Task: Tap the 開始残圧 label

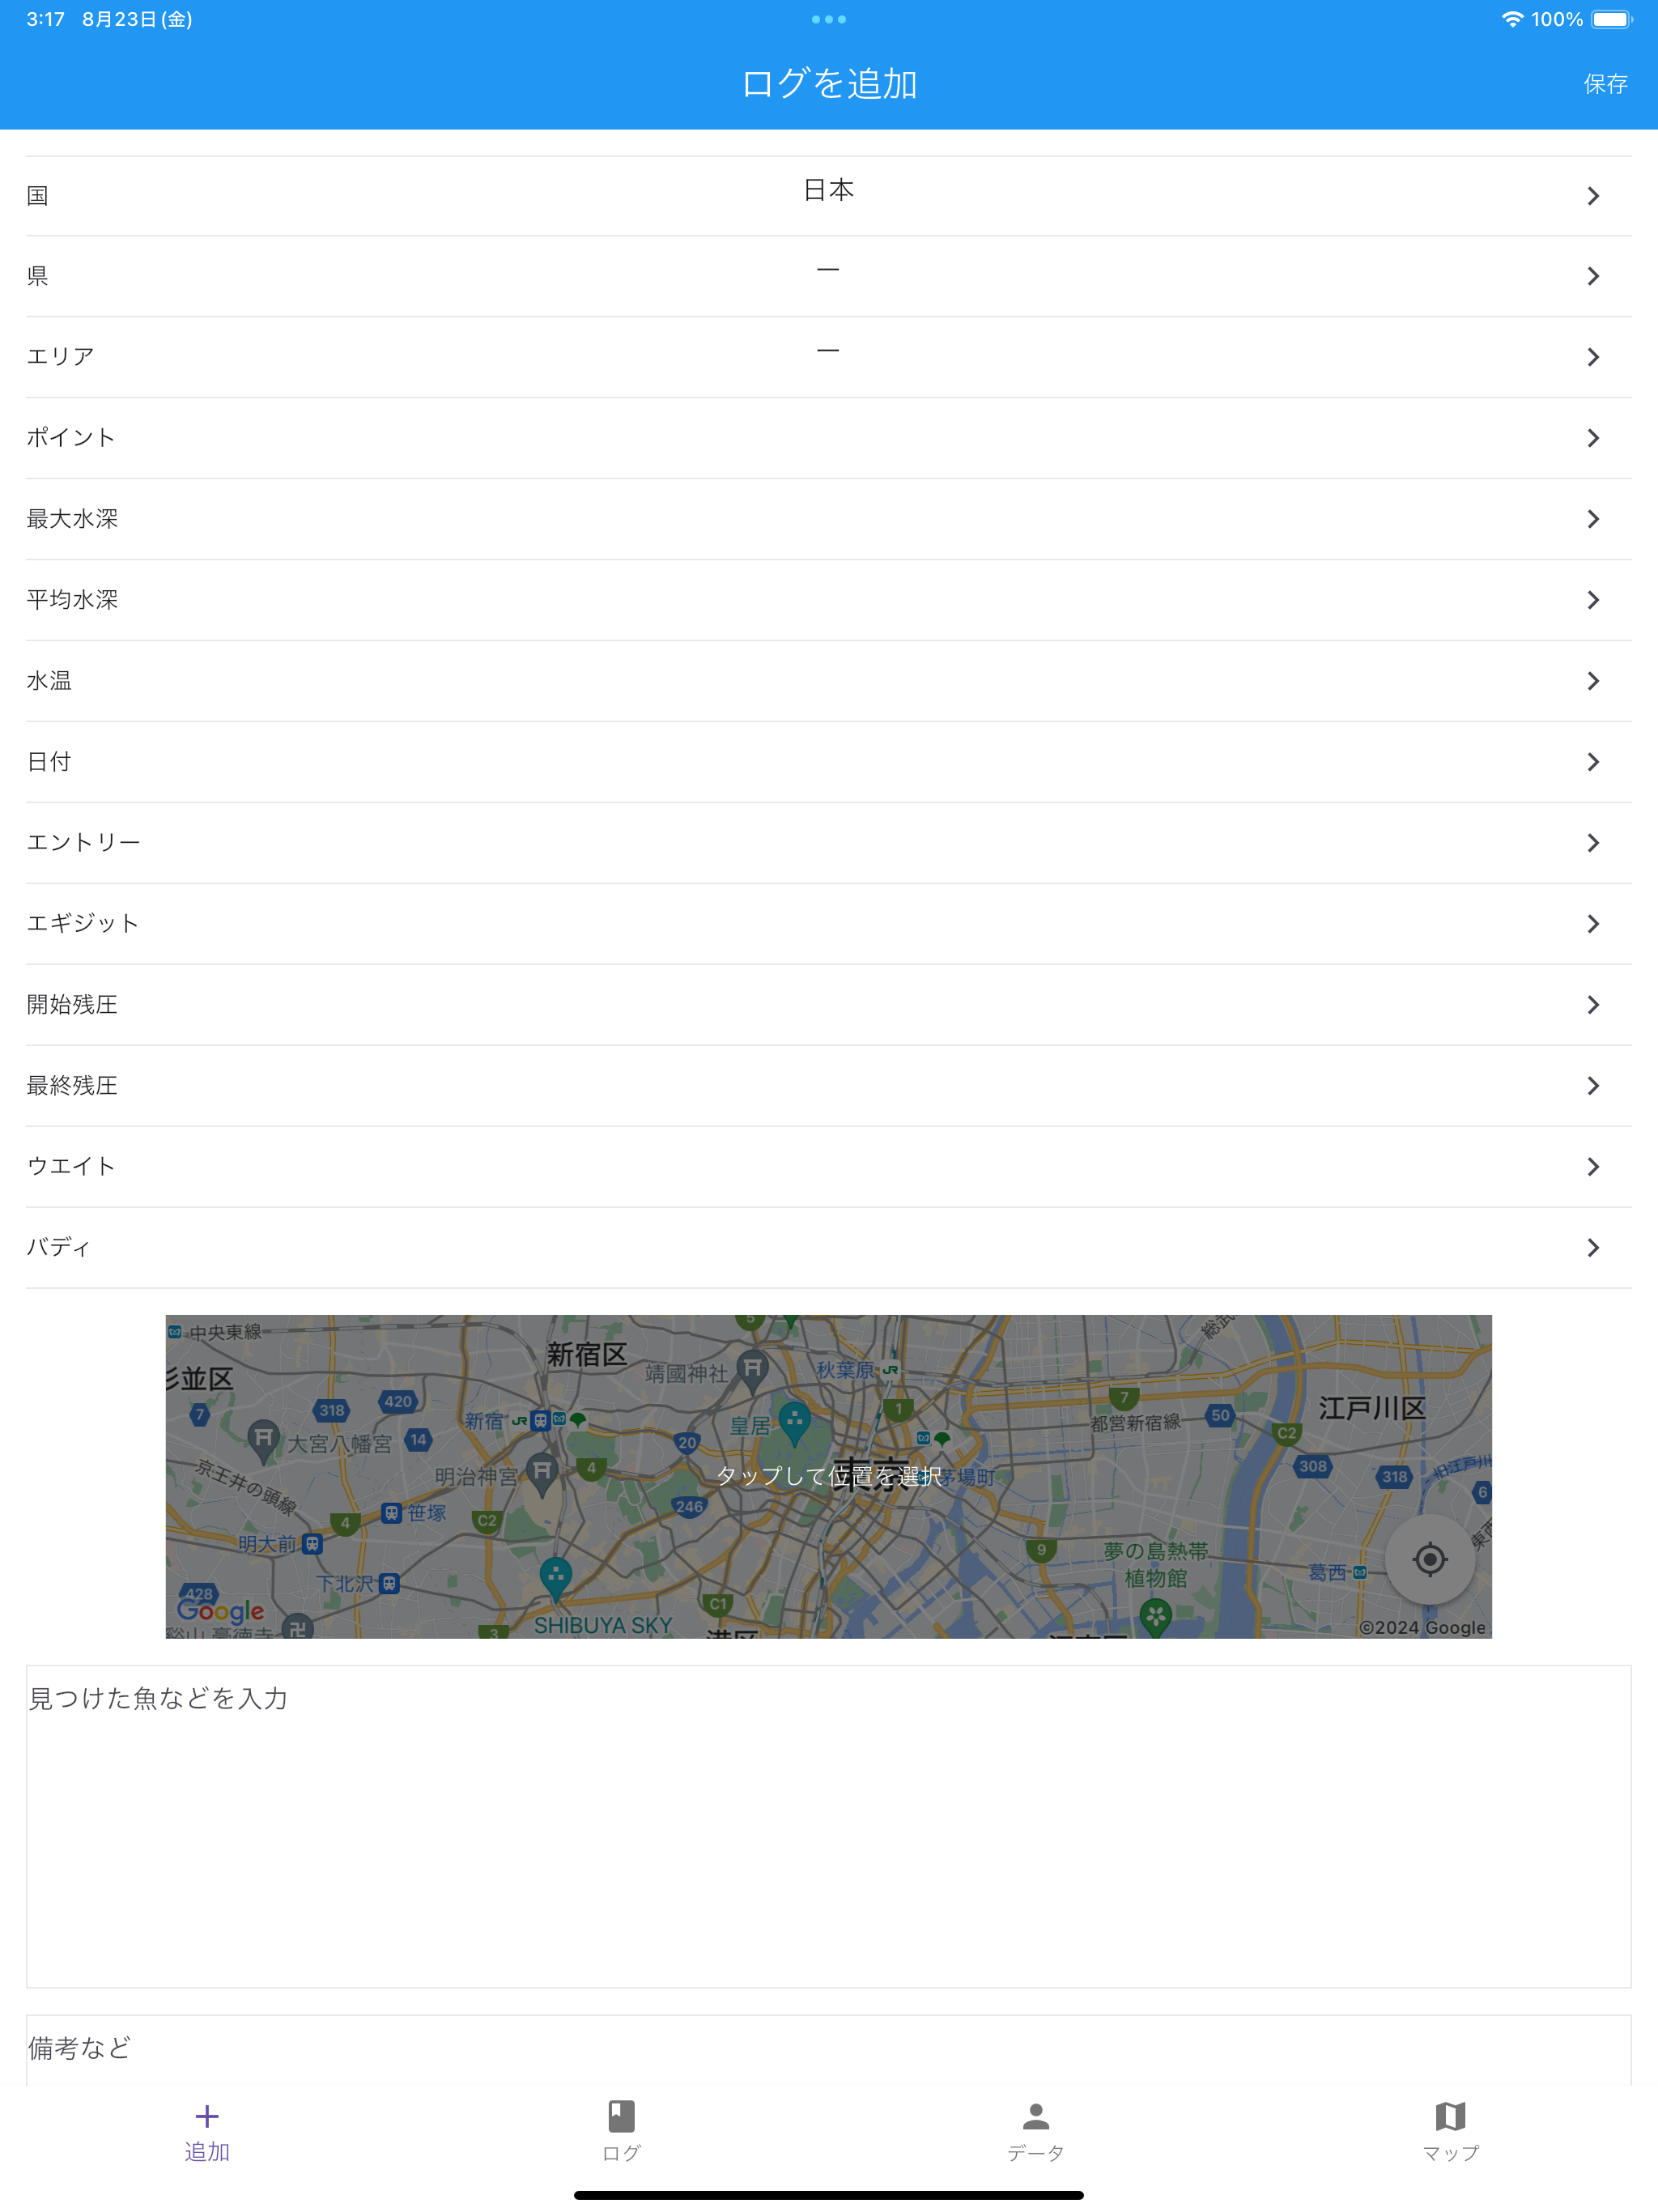Action: (72, 1005)
